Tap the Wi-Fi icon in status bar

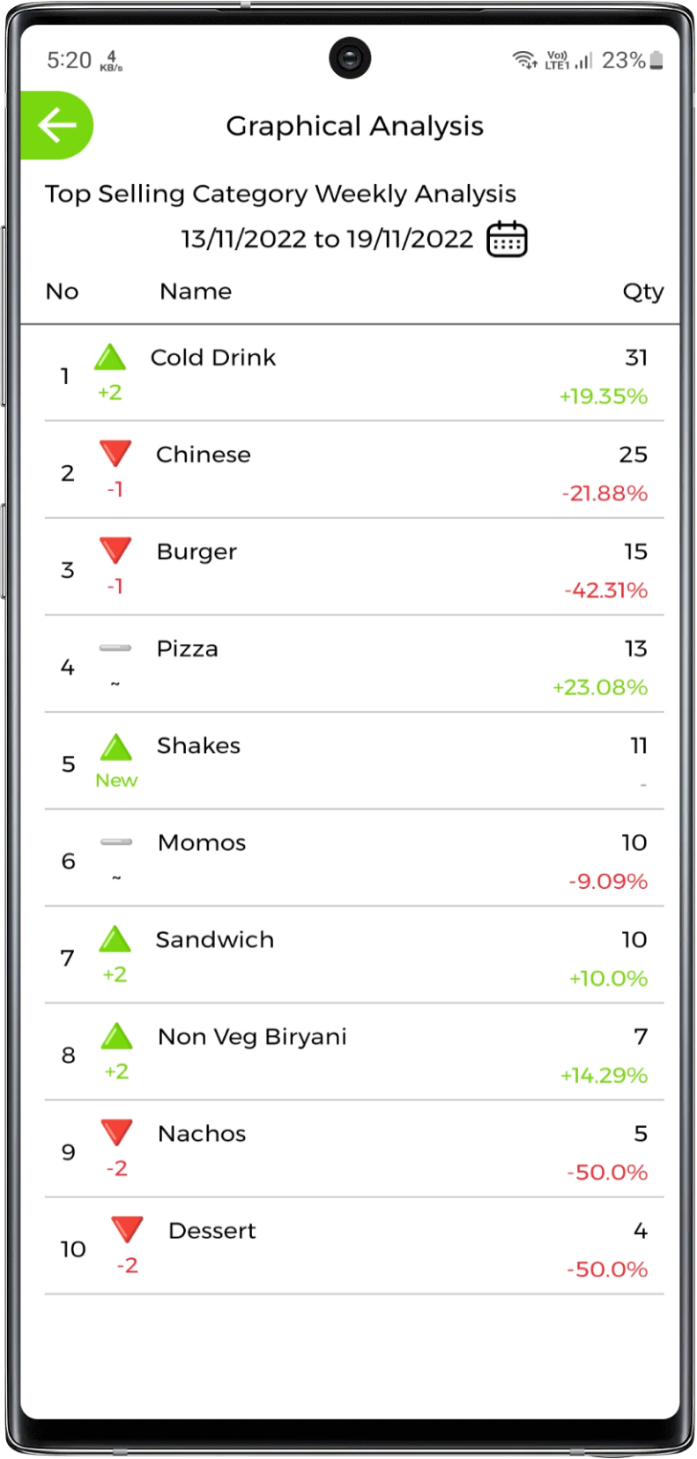click(x=524, y=60)
